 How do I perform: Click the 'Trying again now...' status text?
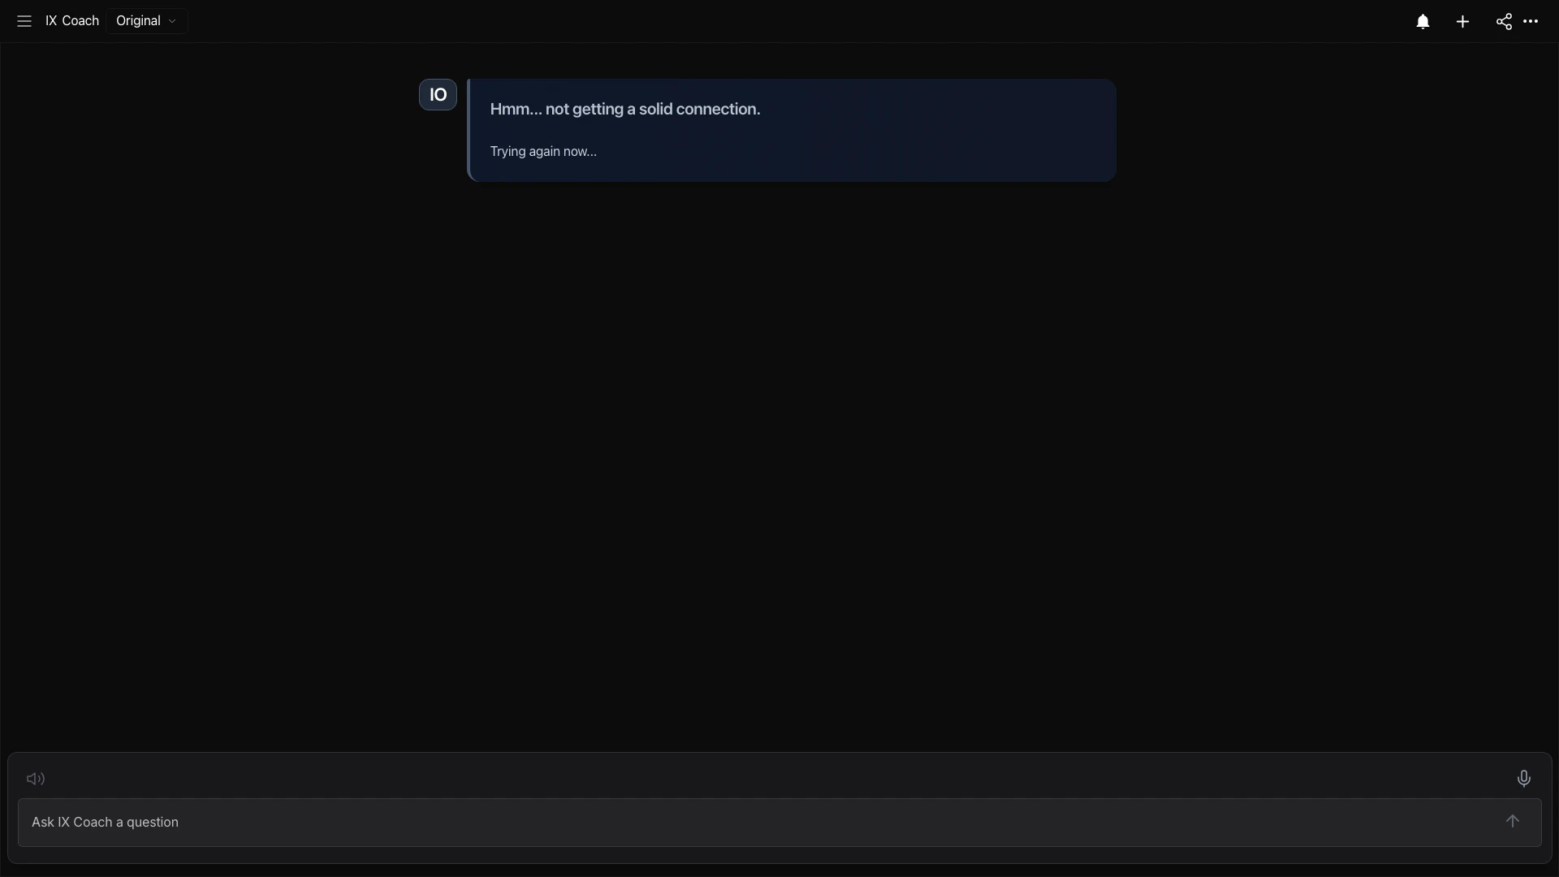(x=543, y=152)
